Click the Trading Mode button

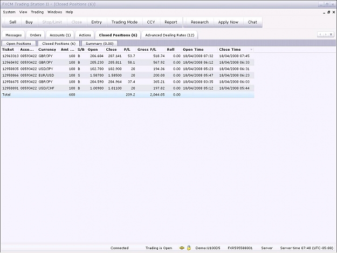pyautogui.click(x=125, y=22)
